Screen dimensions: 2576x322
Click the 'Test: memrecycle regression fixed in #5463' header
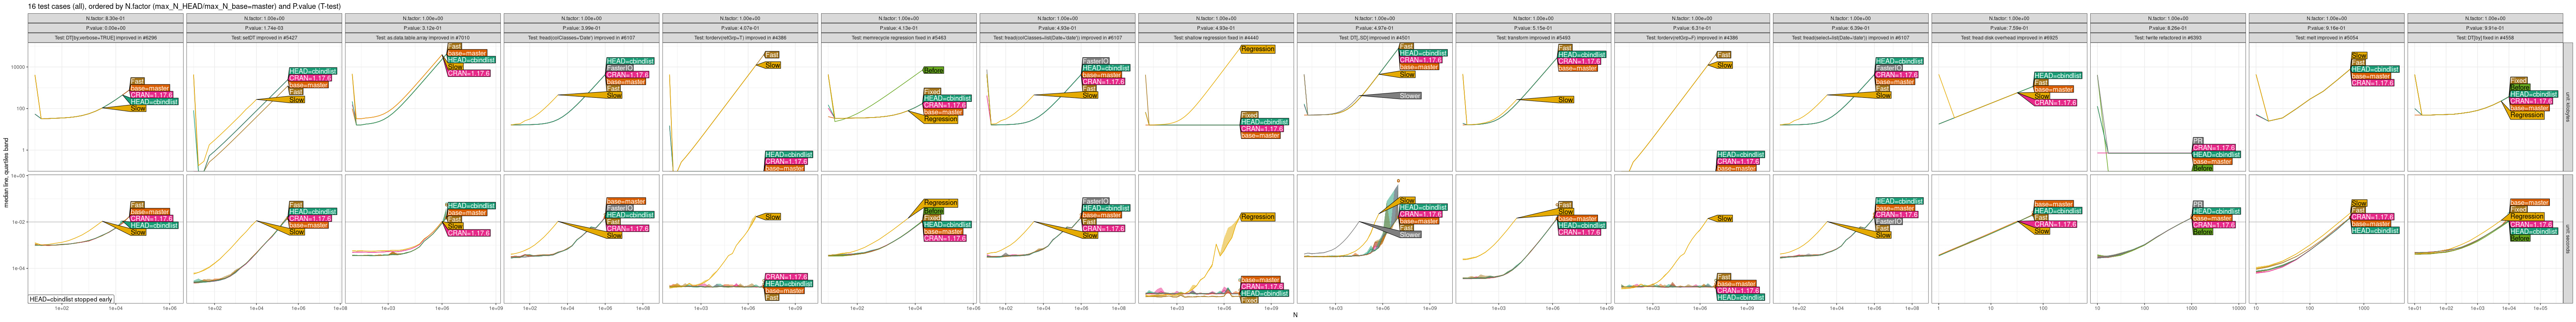click(898, 38)
